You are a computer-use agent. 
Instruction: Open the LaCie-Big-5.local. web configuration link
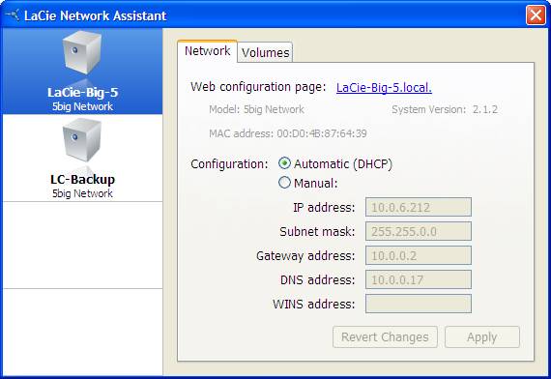(384, 87)
